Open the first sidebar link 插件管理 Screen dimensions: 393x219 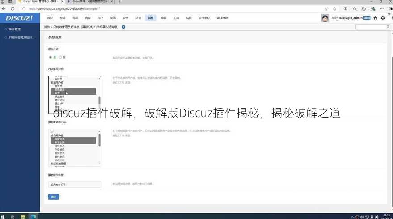[x=15, y=29]
